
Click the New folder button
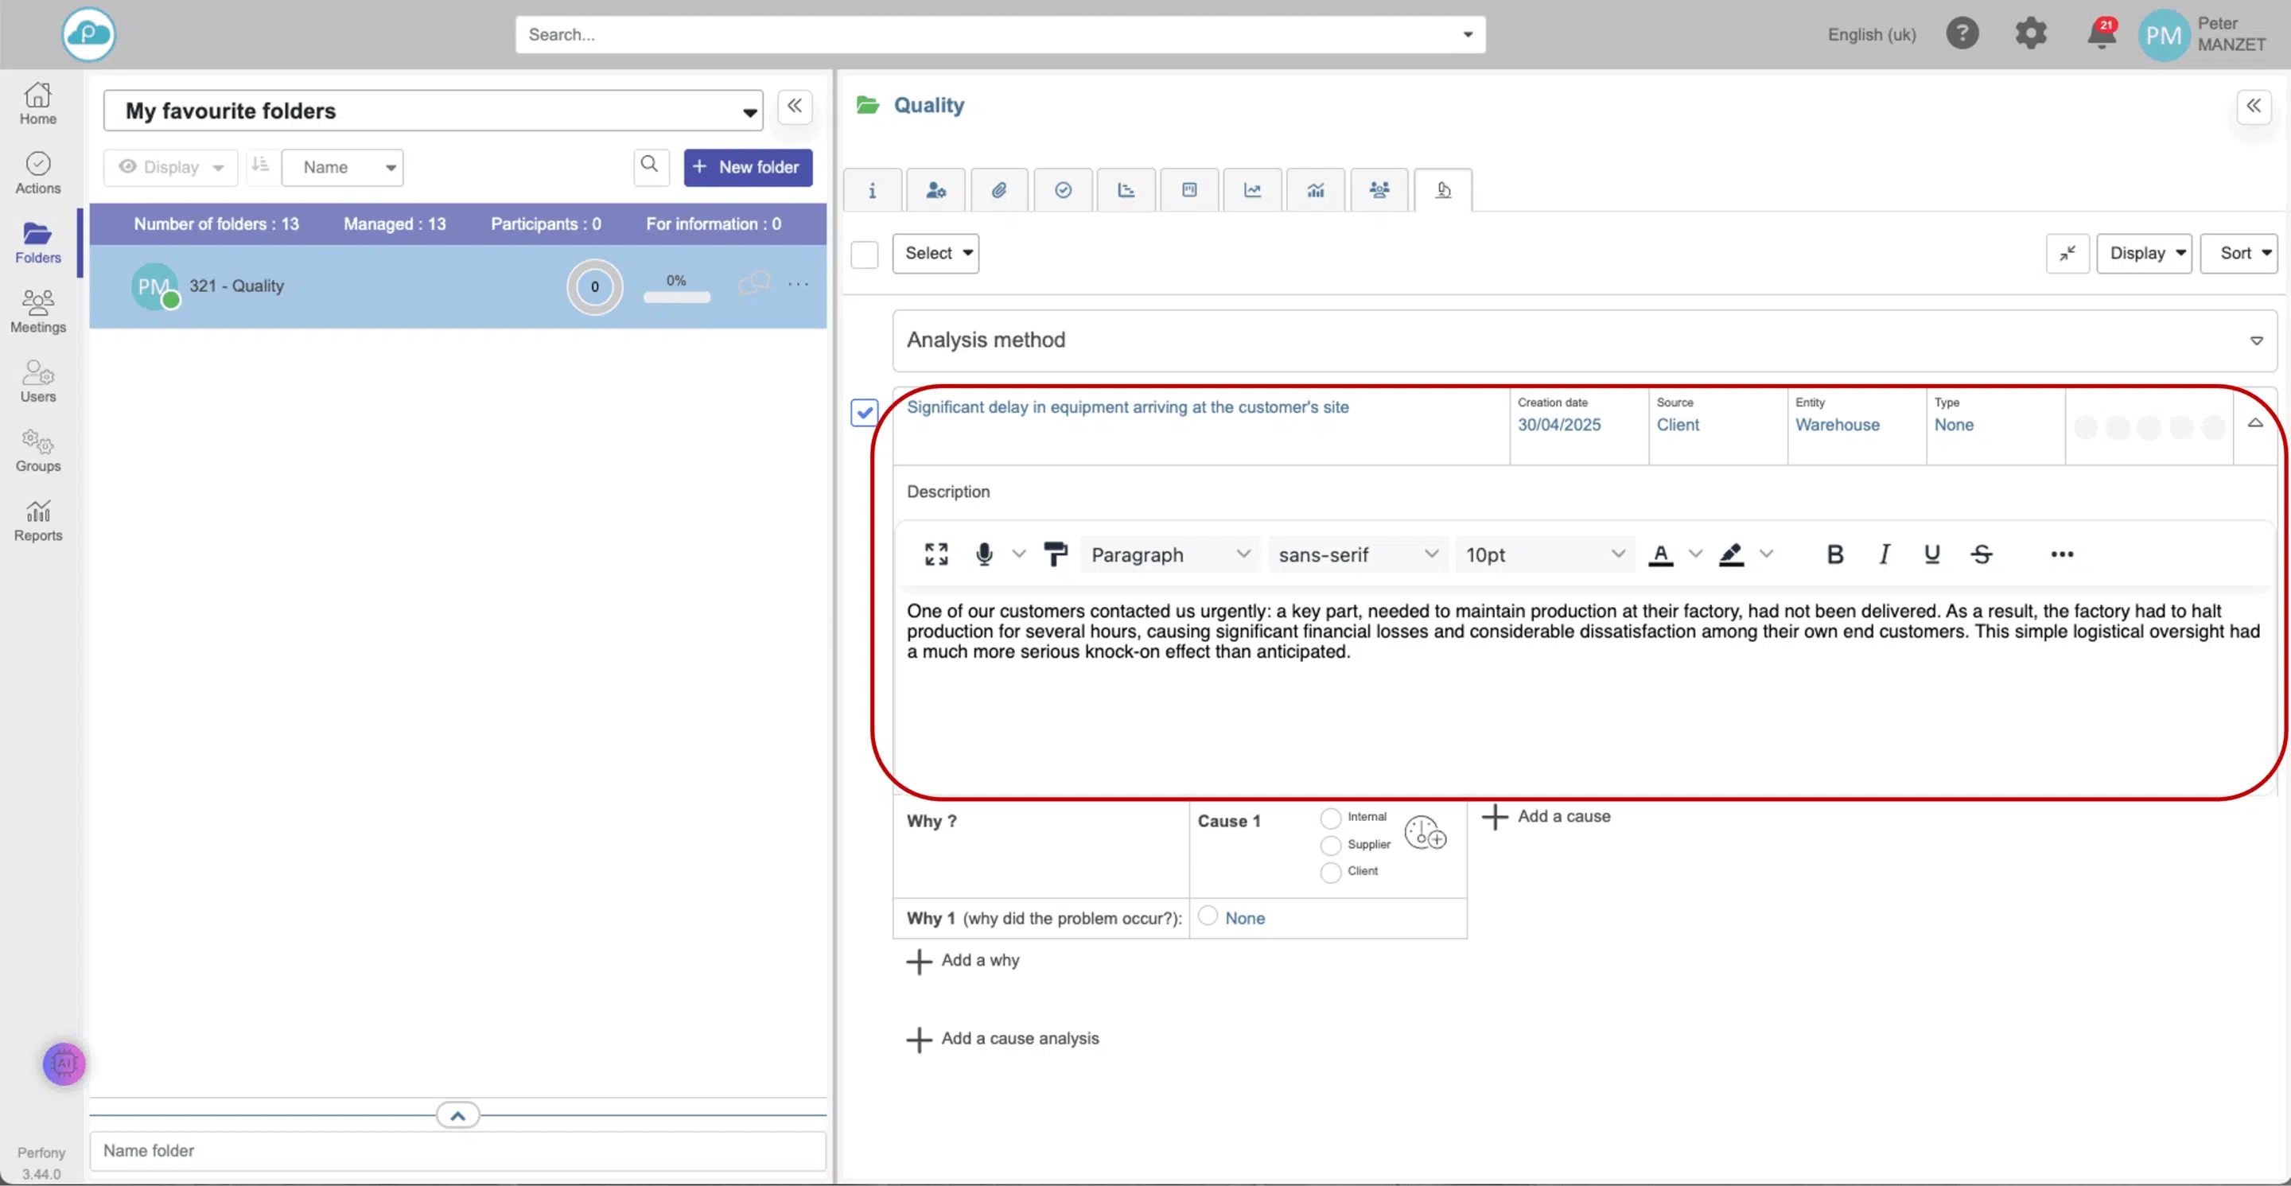tap(747, 167)
